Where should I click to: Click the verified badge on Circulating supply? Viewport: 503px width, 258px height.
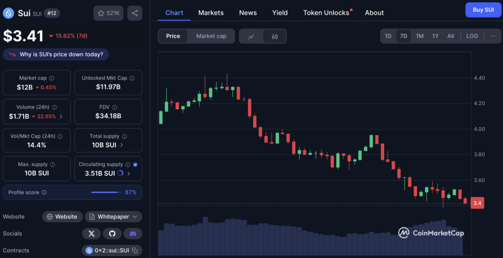tap(135, 164)
